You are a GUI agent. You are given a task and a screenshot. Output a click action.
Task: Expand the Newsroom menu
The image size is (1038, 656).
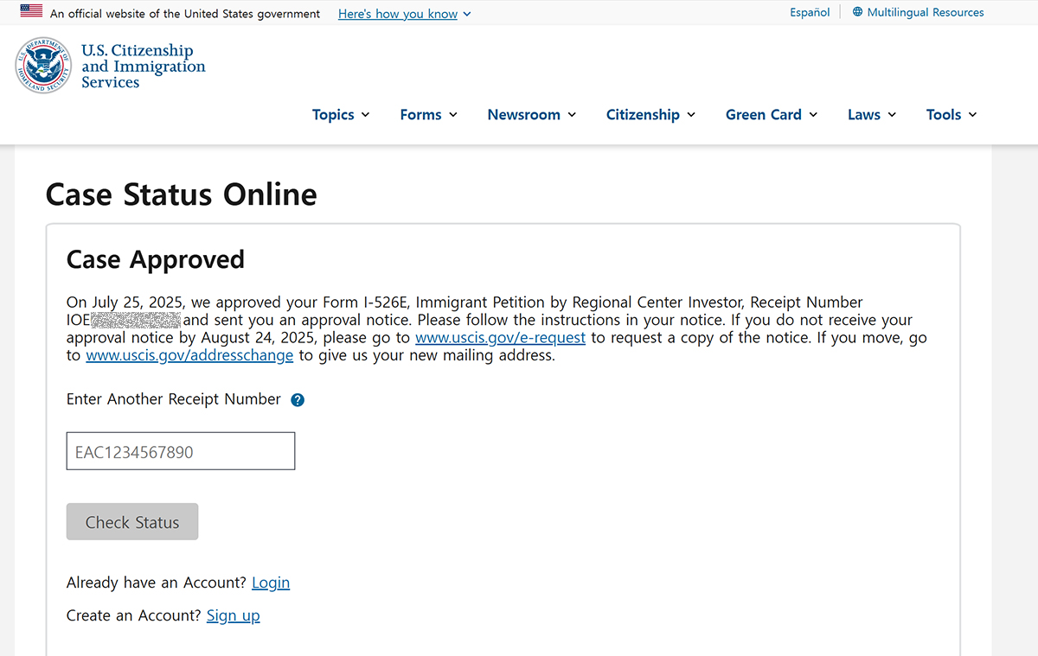532,115
